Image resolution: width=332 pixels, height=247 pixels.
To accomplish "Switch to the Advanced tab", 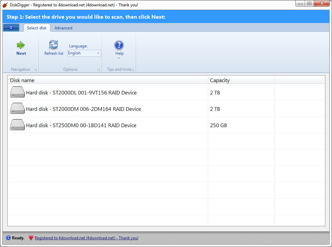I will coord(63,28).
